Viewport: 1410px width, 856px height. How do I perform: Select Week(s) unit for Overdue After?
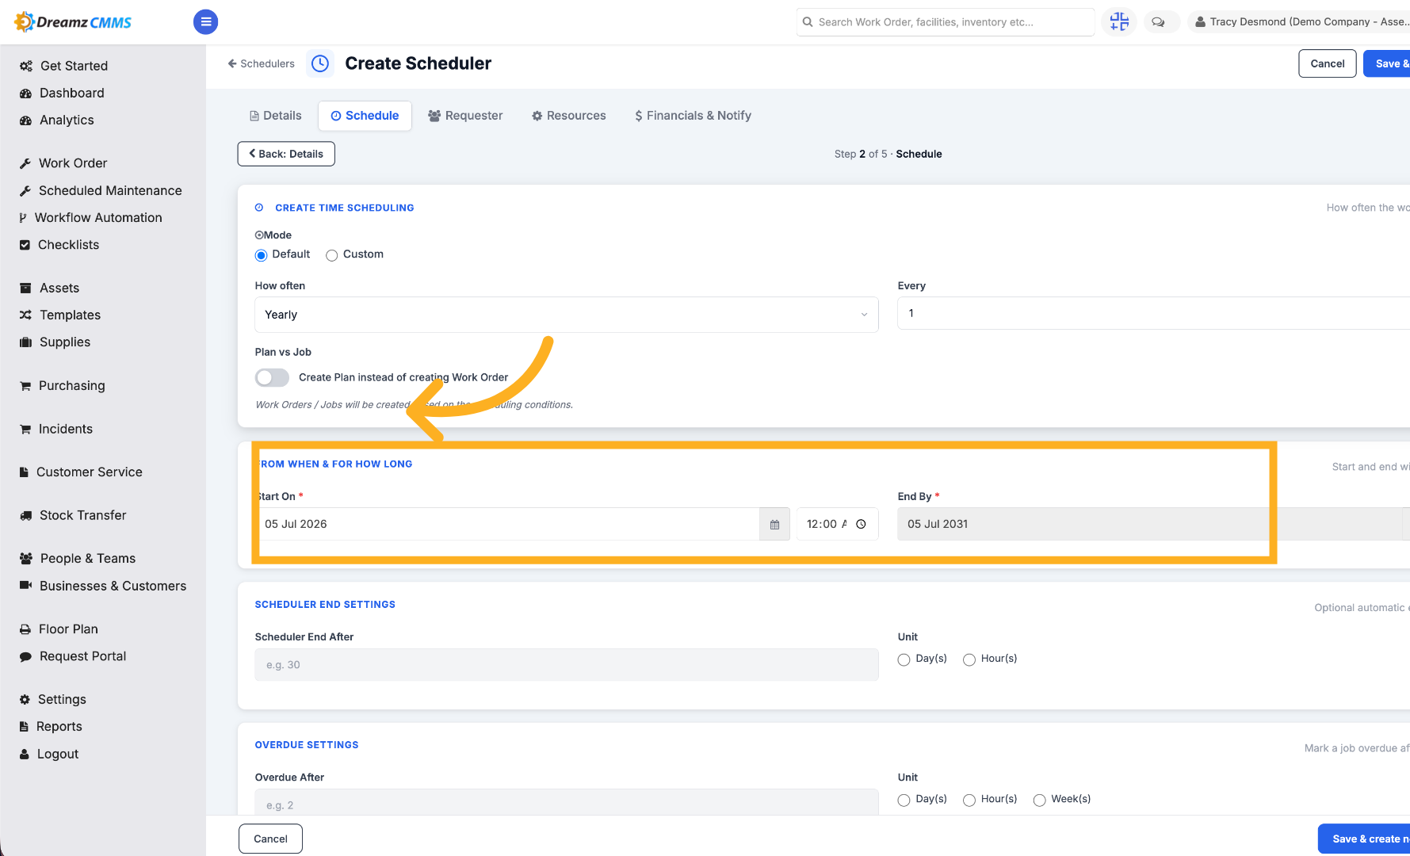1039,800
